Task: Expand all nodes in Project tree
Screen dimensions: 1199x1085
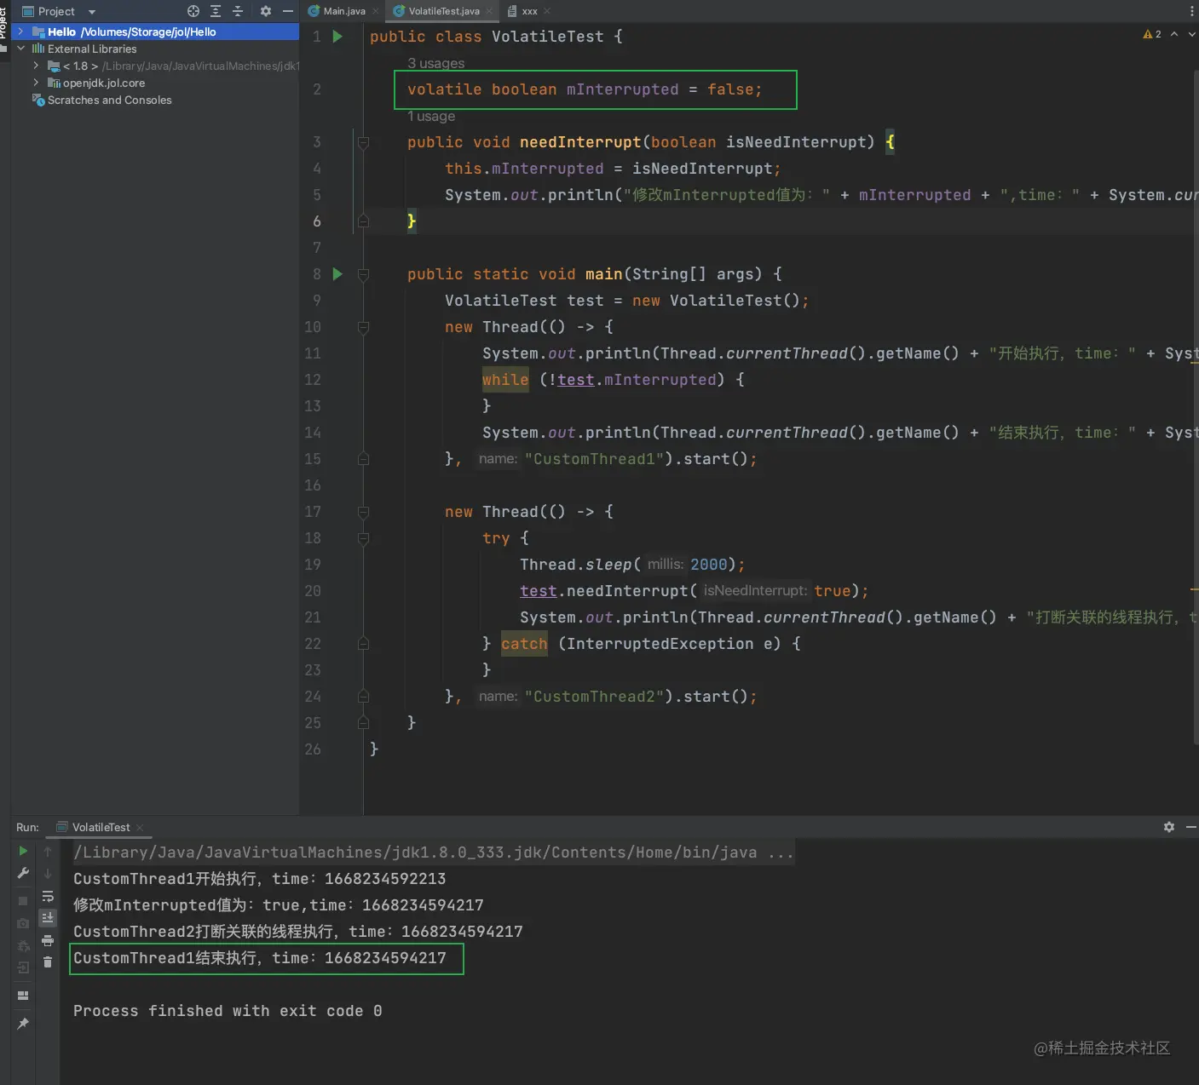Action: click(216, 11)
